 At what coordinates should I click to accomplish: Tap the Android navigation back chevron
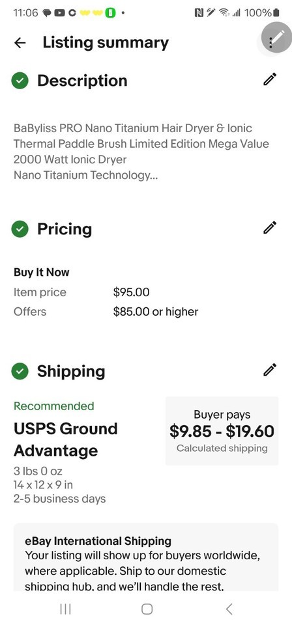[229, 609]
